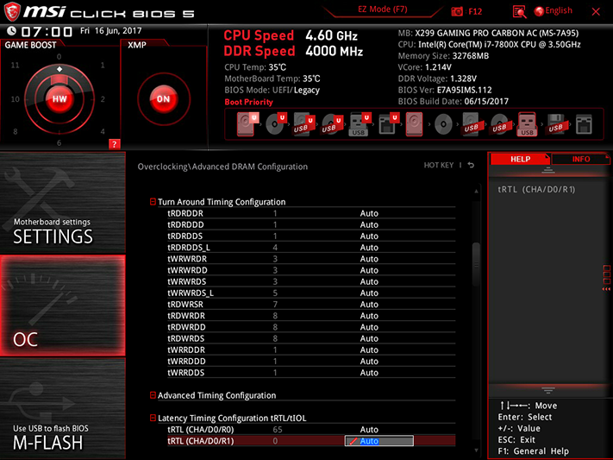Select the tWRRDDD row
Viewport: 613px width, 460px height.
(x=311, y=361)
